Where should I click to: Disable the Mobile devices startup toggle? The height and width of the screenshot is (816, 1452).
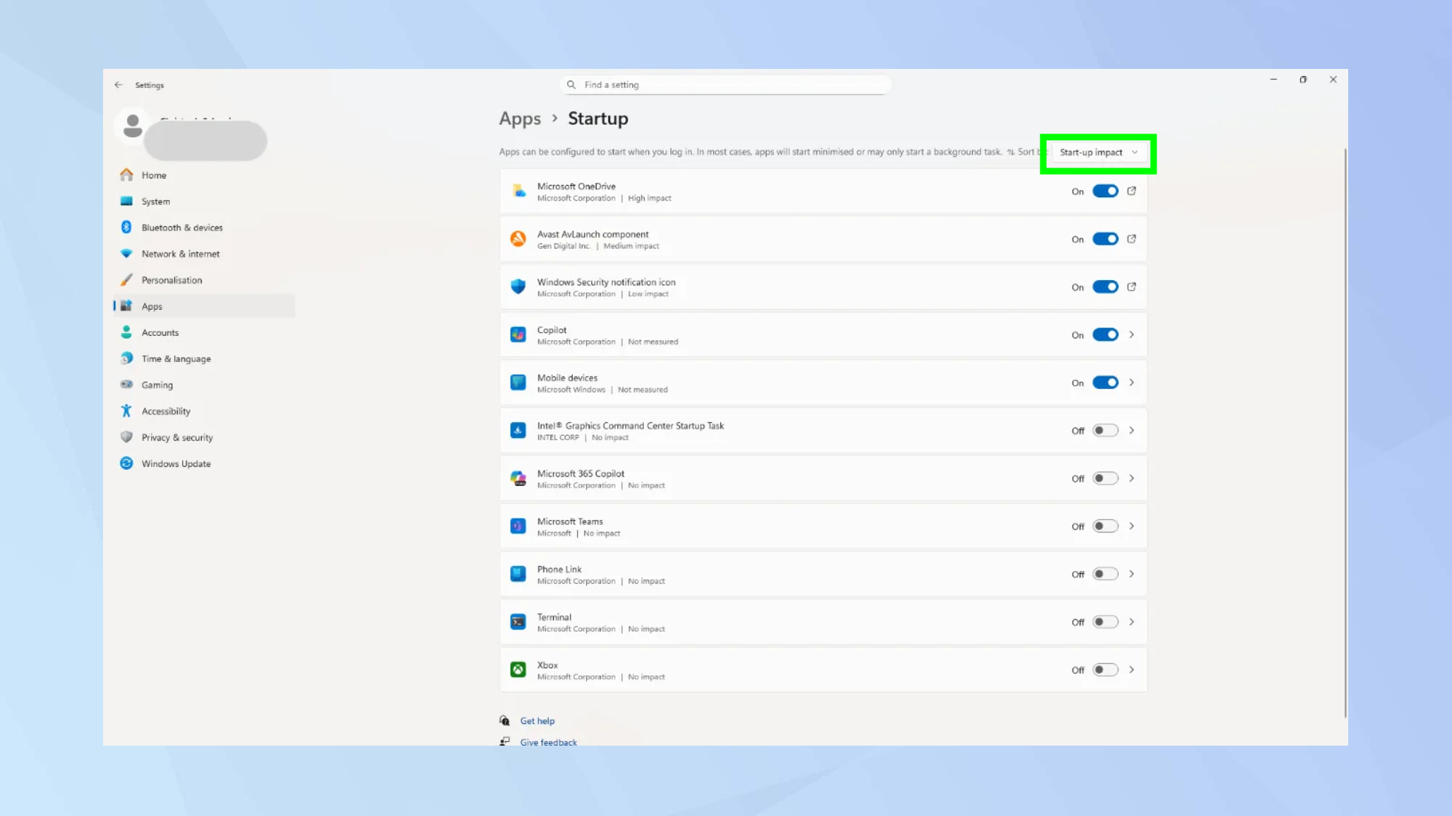tap(1105, 382)
